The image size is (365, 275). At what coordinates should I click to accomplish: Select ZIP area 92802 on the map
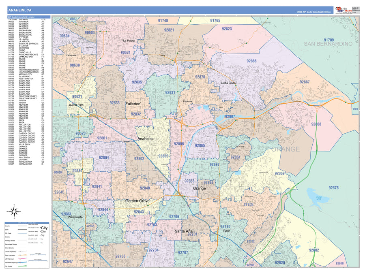(x=139, y=158)
